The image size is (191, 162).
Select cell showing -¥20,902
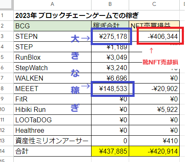154,89
